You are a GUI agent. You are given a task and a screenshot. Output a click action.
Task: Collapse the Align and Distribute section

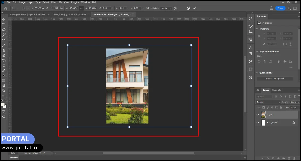coord(257,52)
